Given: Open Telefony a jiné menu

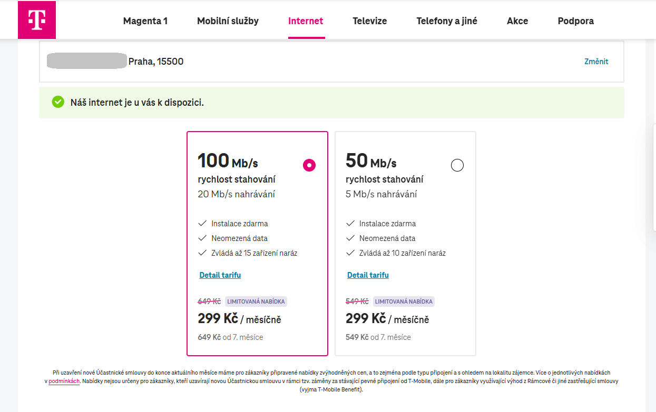Looking at the screenshot, I should coord(447,21).
